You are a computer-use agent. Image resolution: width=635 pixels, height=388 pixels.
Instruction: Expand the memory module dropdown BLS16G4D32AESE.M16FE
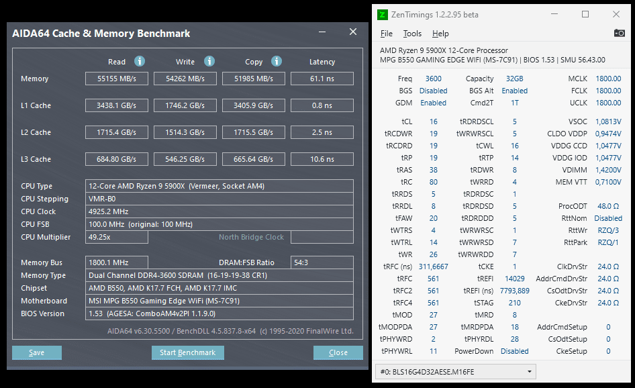point(456,372)
